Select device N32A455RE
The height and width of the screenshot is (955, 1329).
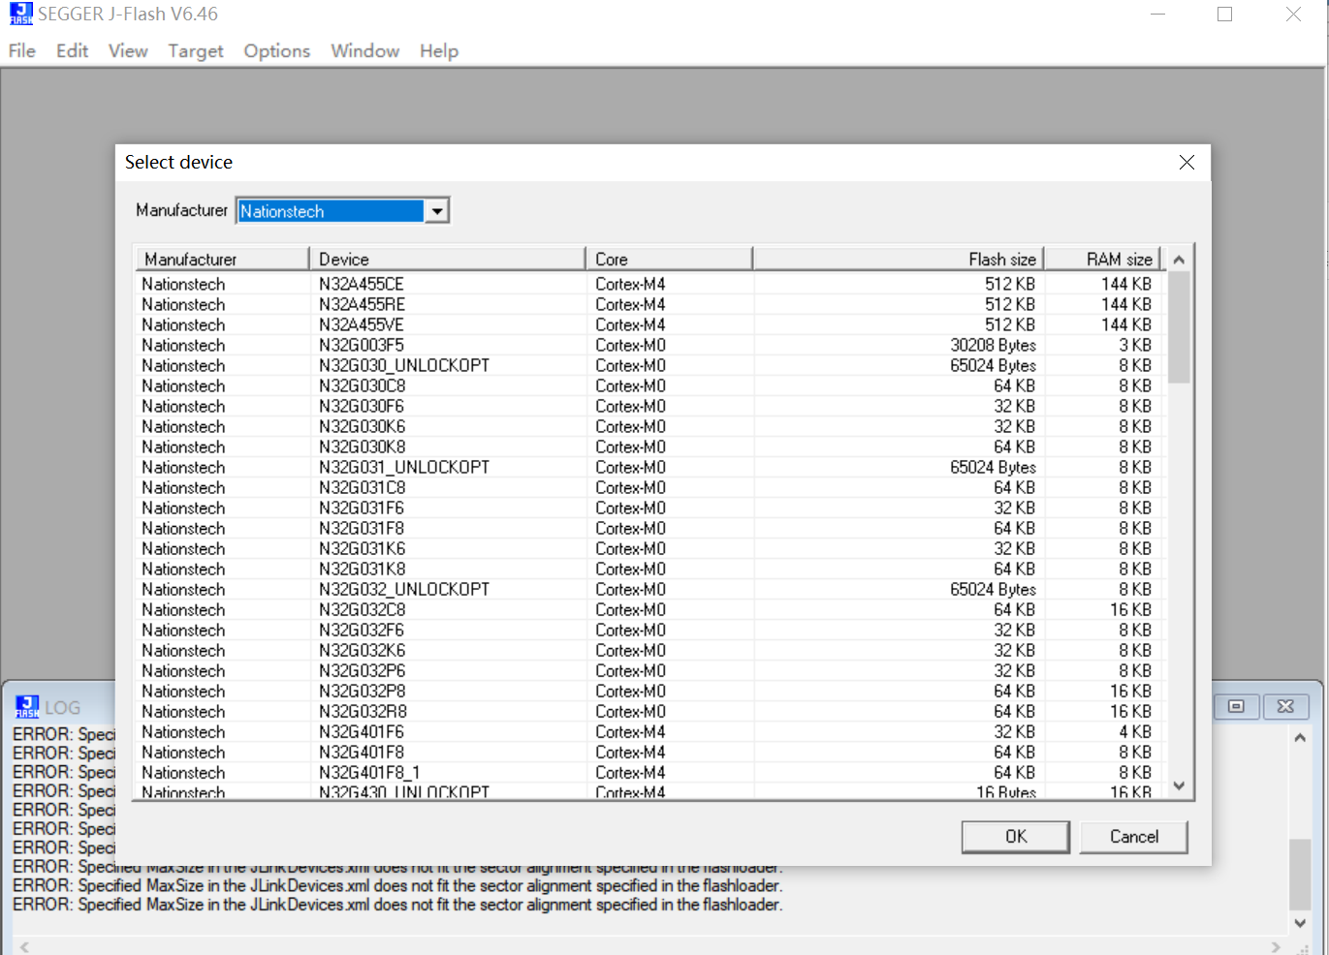361,304
